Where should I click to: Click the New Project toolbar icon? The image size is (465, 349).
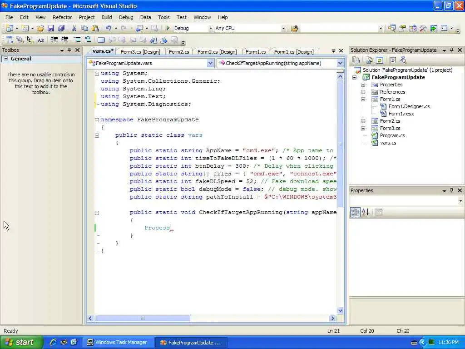click(10, 28)
